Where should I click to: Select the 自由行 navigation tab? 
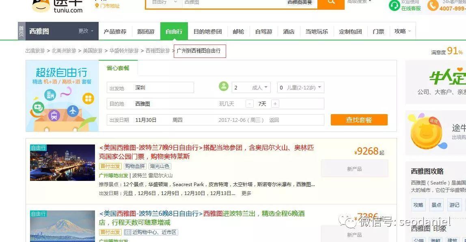(x=174, y=31)
